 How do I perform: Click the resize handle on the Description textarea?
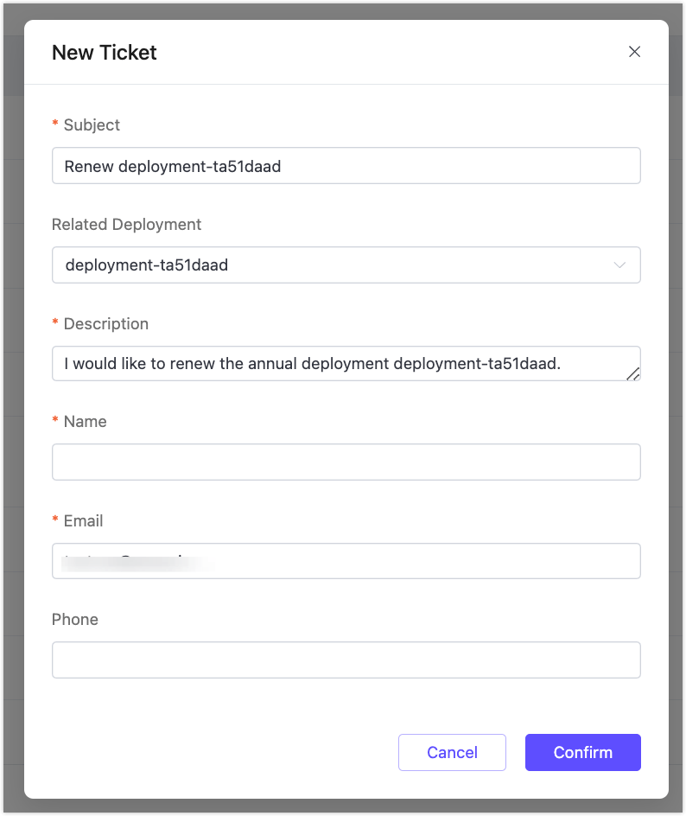(635, 375)
